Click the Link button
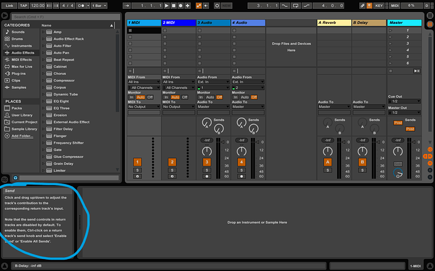 click(x=9, y=6)
